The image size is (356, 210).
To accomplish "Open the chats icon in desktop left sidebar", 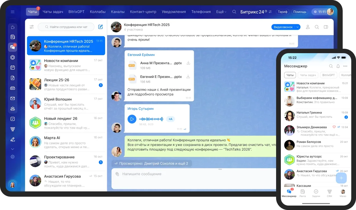I will tap(12, 47).
